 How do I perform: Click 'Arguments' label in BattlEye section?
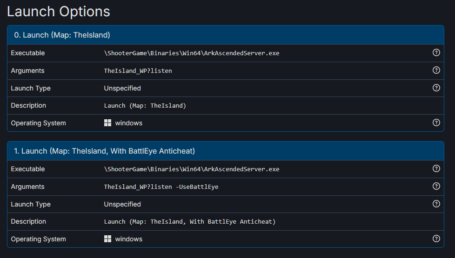pos(27,187)
